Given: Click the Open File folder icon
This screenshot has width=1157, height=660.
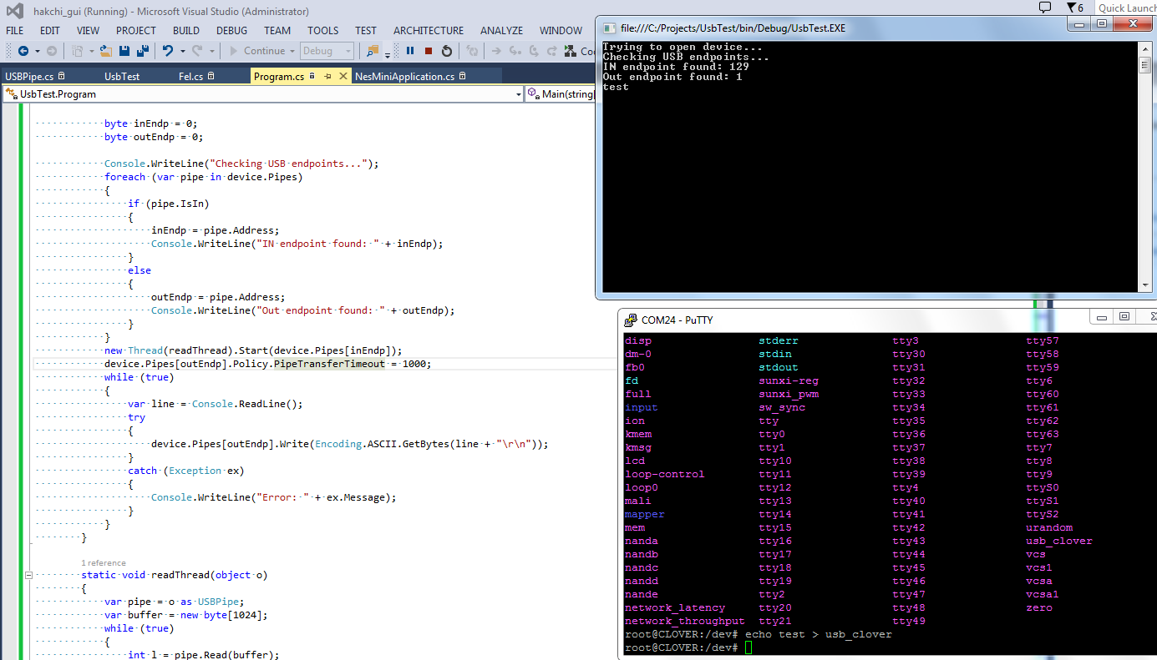Looking at the screenshot, I should pos(105,51).
